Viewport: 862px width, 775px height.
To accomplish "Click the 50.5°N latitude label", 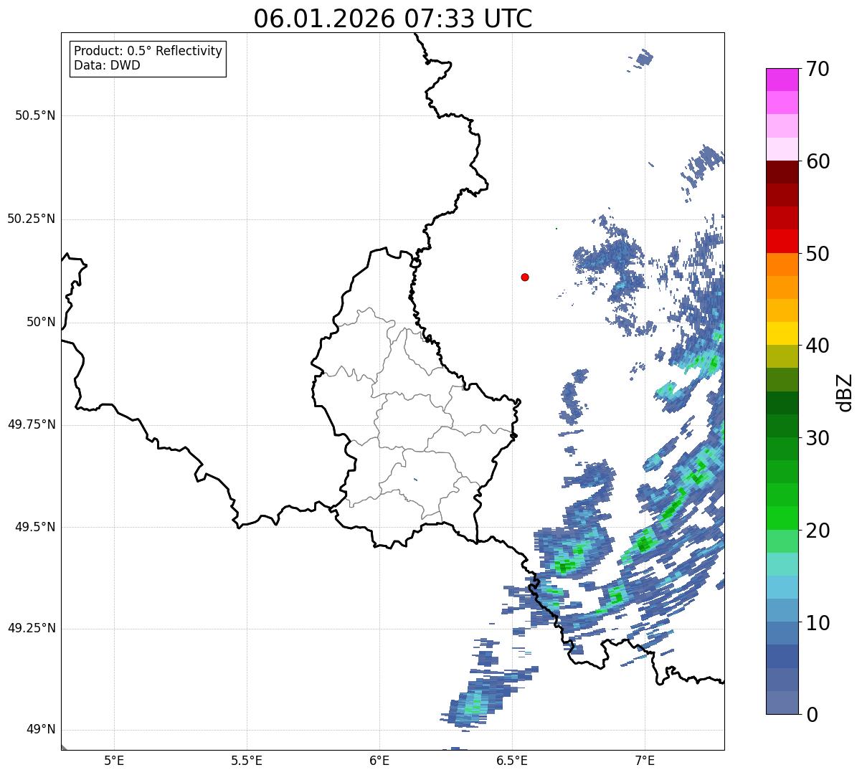I will 35,115.
